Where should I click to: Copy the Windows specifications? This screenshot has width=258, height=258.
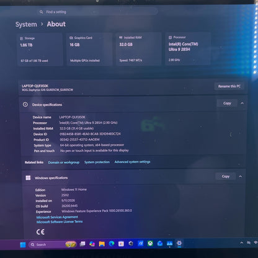226,176
